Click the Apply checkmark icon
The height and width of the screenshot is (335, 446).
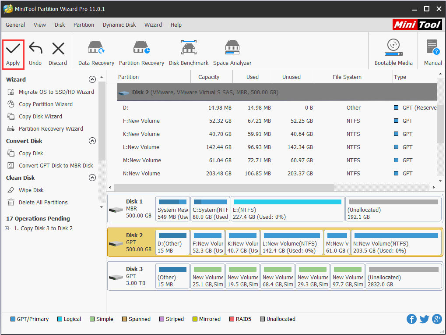point(13,48)
